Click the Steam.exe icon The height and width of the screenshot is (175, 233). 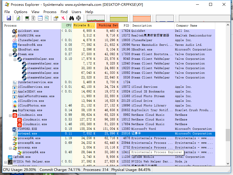(x=15, y=55)
